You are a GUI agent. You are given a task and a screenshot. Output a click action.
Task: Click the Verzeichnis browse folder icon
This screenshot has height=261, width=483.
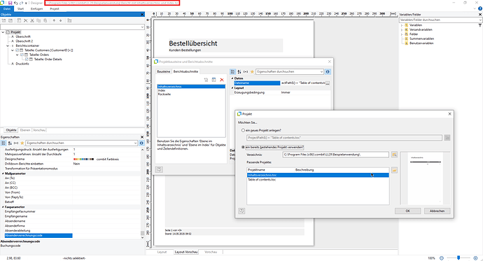[394, 155]
